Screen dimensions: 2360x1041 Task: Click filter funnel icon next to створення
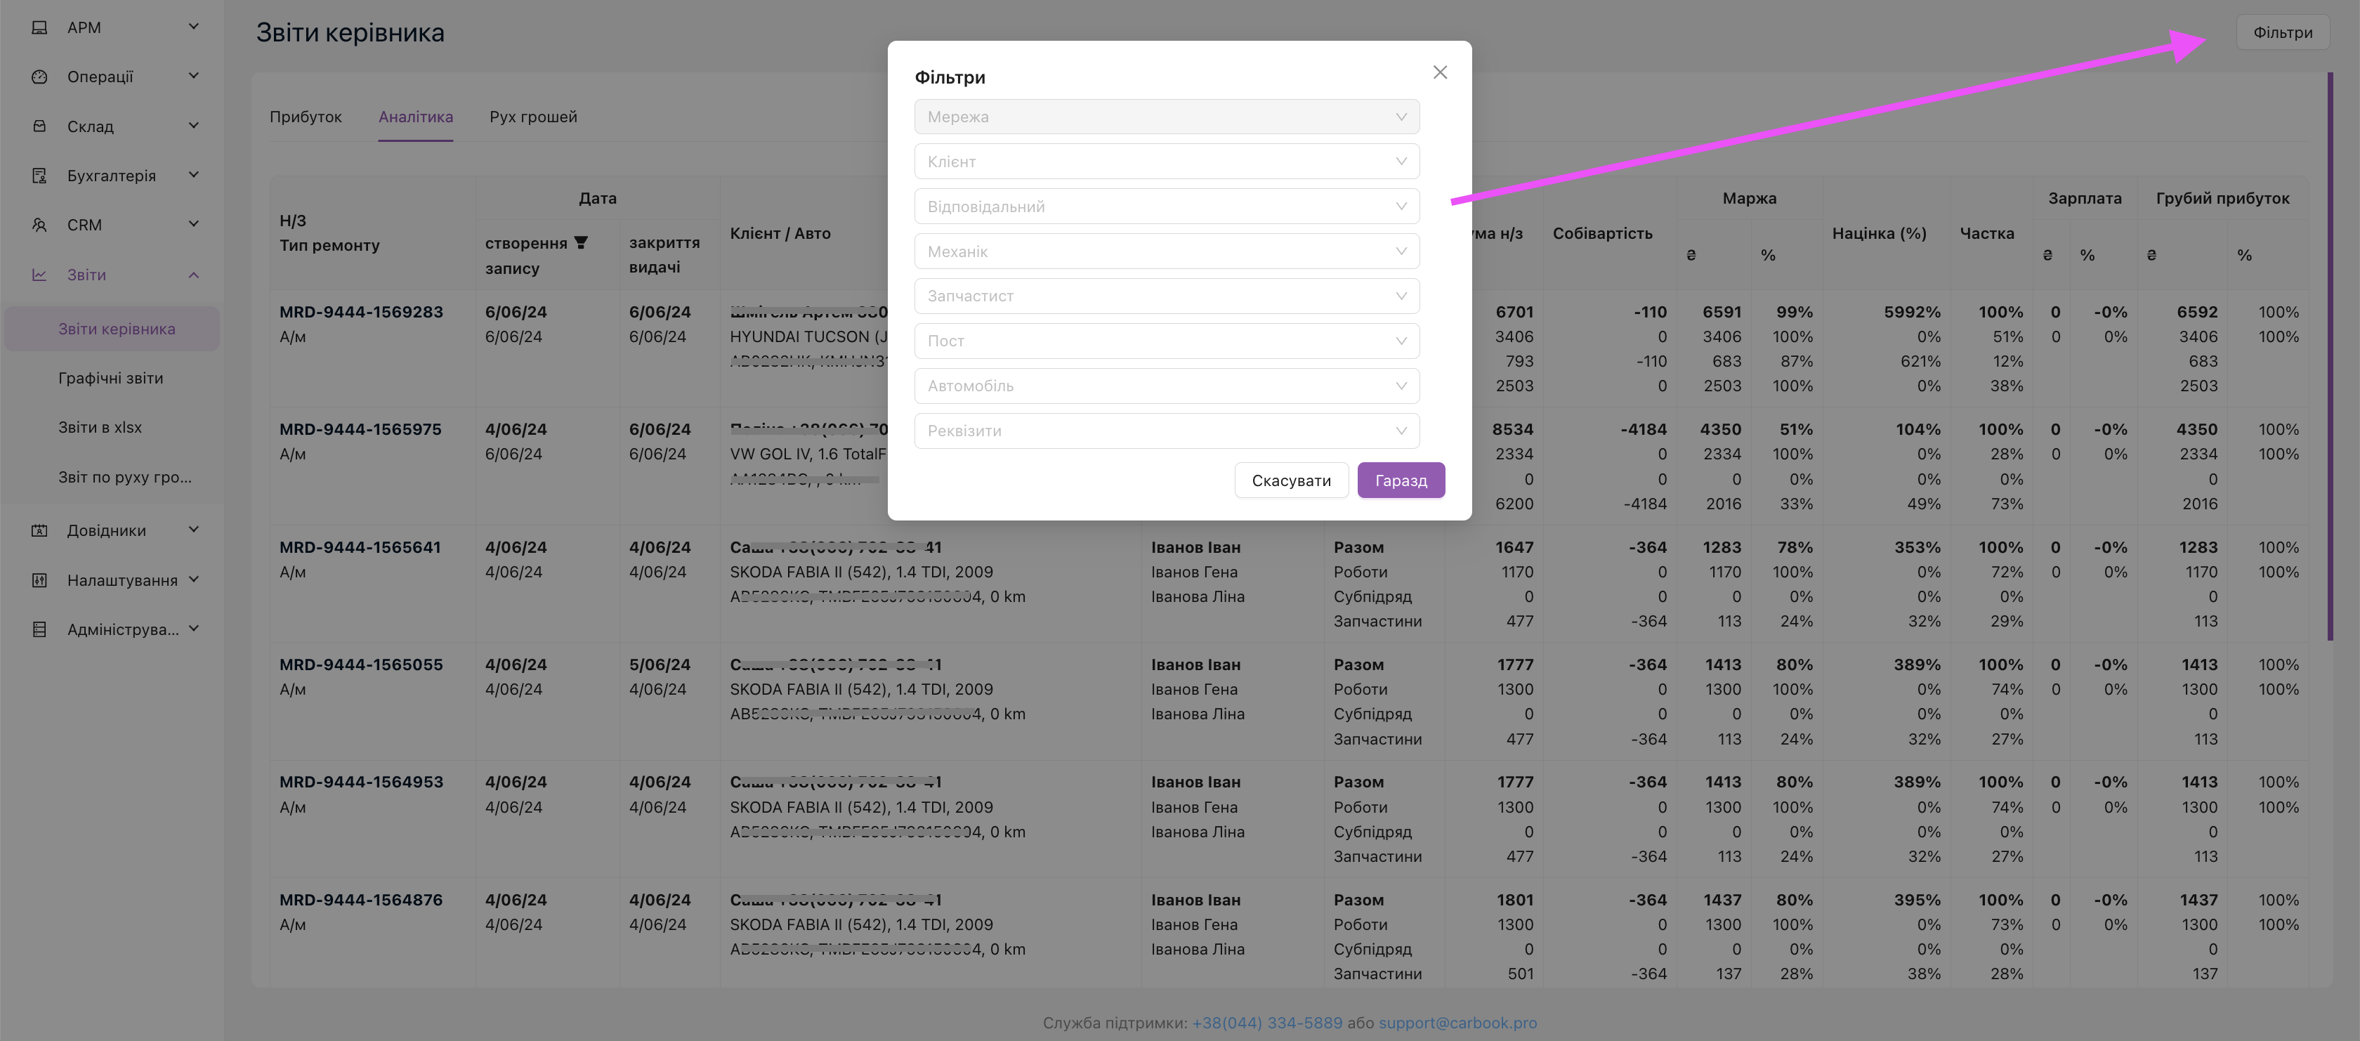pos(581,243)
